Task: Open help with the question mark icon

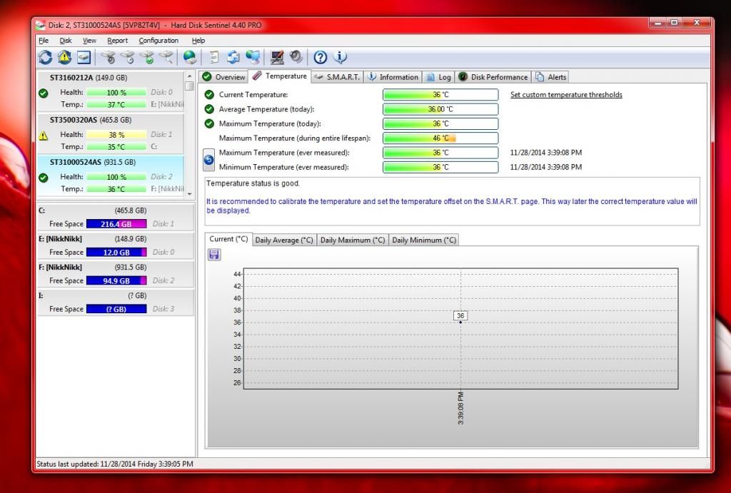Action: coord(321,57)
